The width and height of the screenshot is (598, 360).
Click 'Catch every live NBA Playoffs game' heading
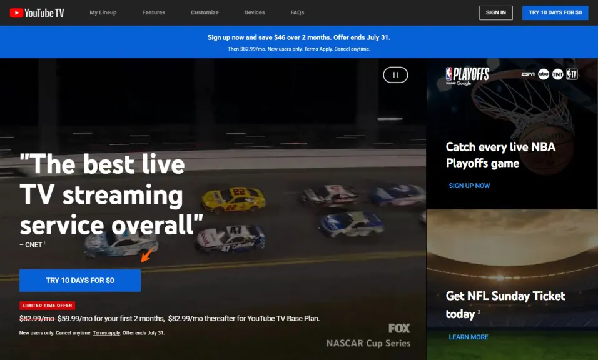[500, 155]
